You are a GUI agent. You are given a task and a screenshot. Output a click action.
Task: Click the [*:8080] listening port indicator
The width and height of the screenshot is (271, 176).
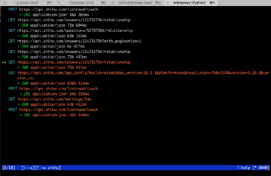tap(262, 167)
